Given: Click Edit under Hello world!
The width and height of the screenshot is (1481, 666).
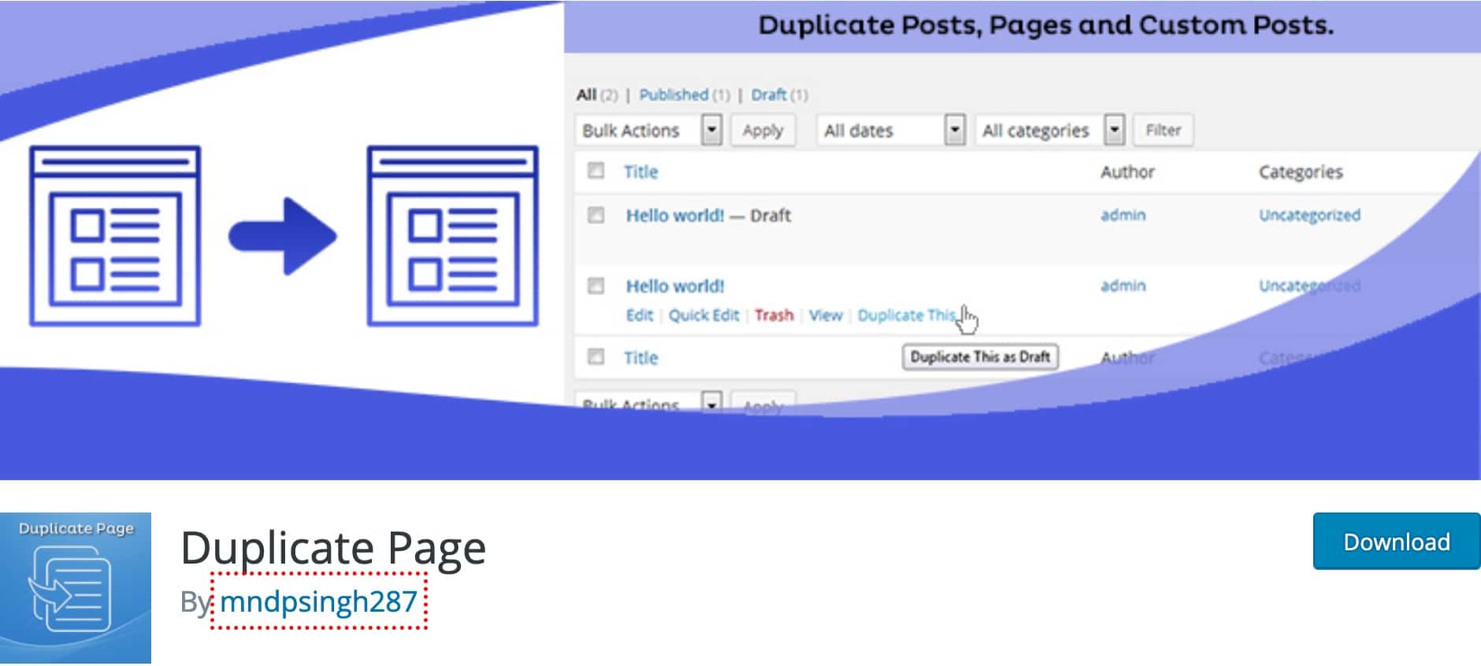Looking at the screenshot, I should tap(639, 315).
